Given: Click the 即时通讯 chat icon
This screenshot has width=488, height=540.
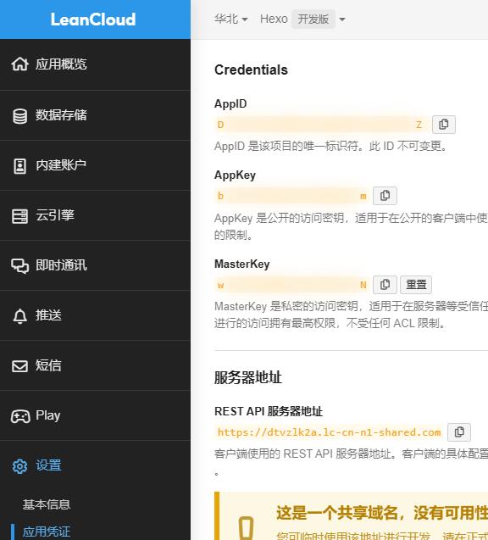Looking at the screenshot, I should click(19, 266).
